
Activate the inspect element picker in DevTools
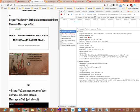pos(61,12)
